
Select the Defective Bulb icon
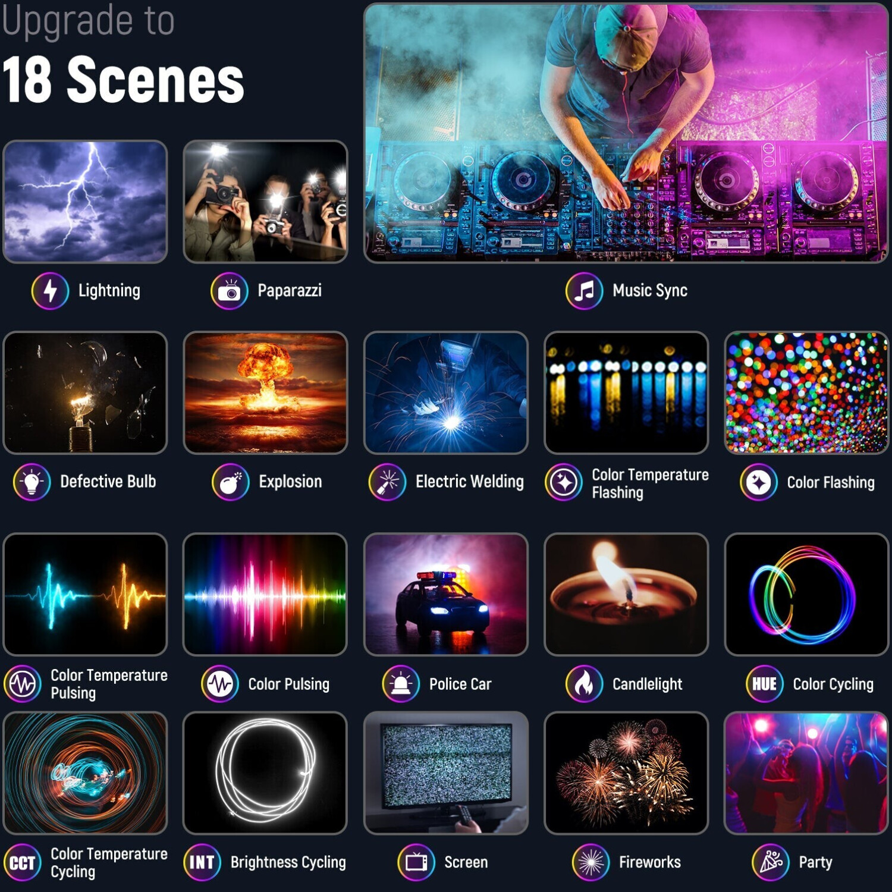[32, 482]
